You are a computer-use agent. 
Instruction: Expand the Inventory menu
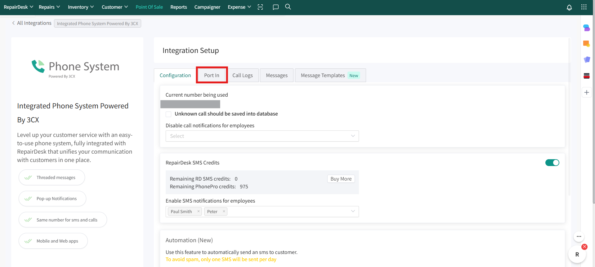81,7
